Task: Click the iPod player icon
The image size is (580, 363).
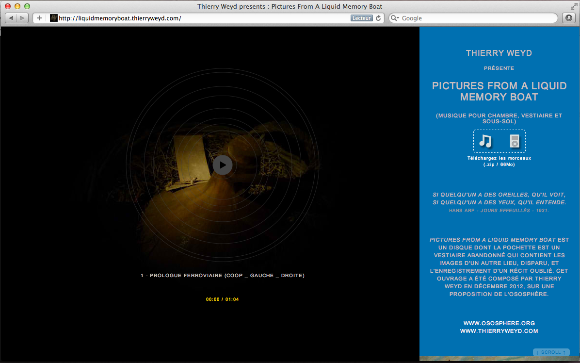Action: coord(514,141)
